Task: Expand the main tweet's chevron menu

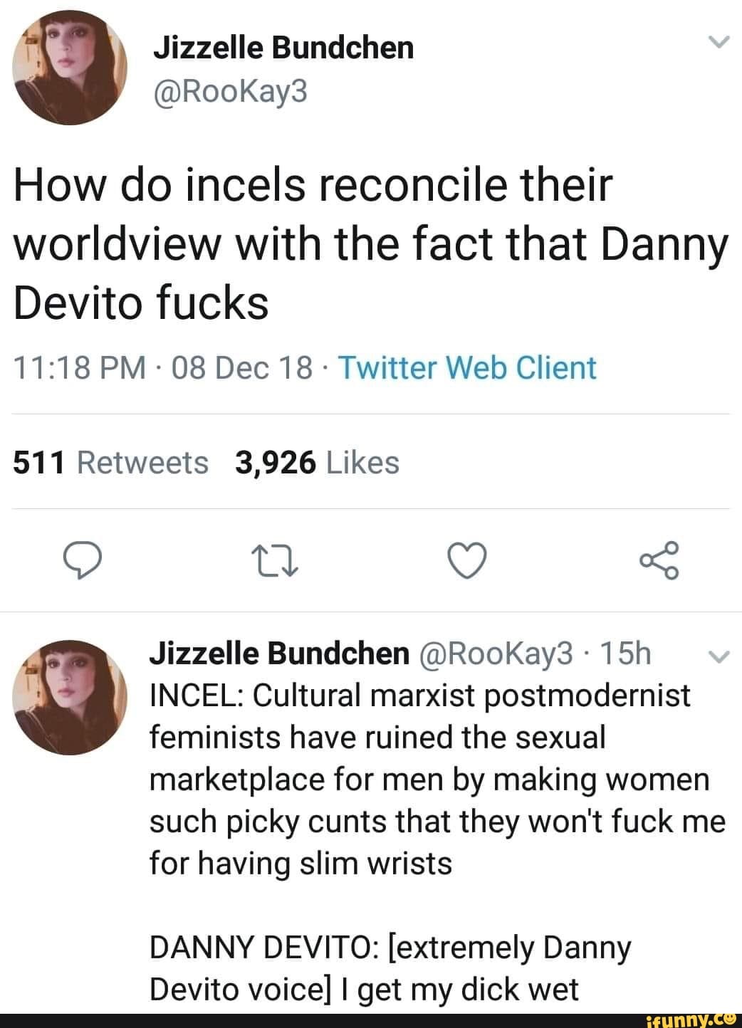Action: coord(720,44)
